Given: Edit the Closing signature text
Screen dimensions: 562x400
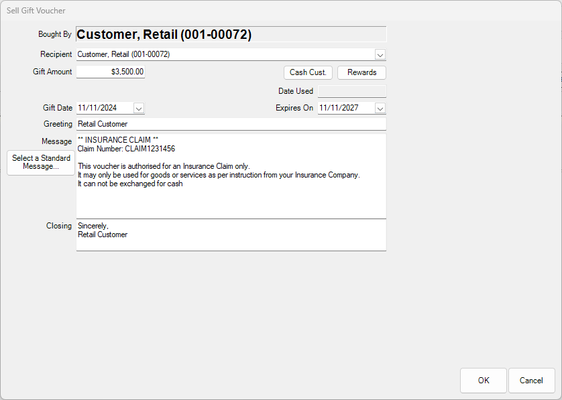Looking at the screenshot, I should point(201,235).
